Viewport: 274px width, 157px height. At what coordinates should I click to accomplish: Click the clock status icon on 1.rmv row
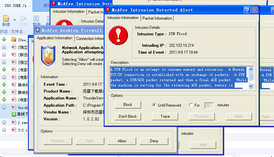click(x=4, y=122)
